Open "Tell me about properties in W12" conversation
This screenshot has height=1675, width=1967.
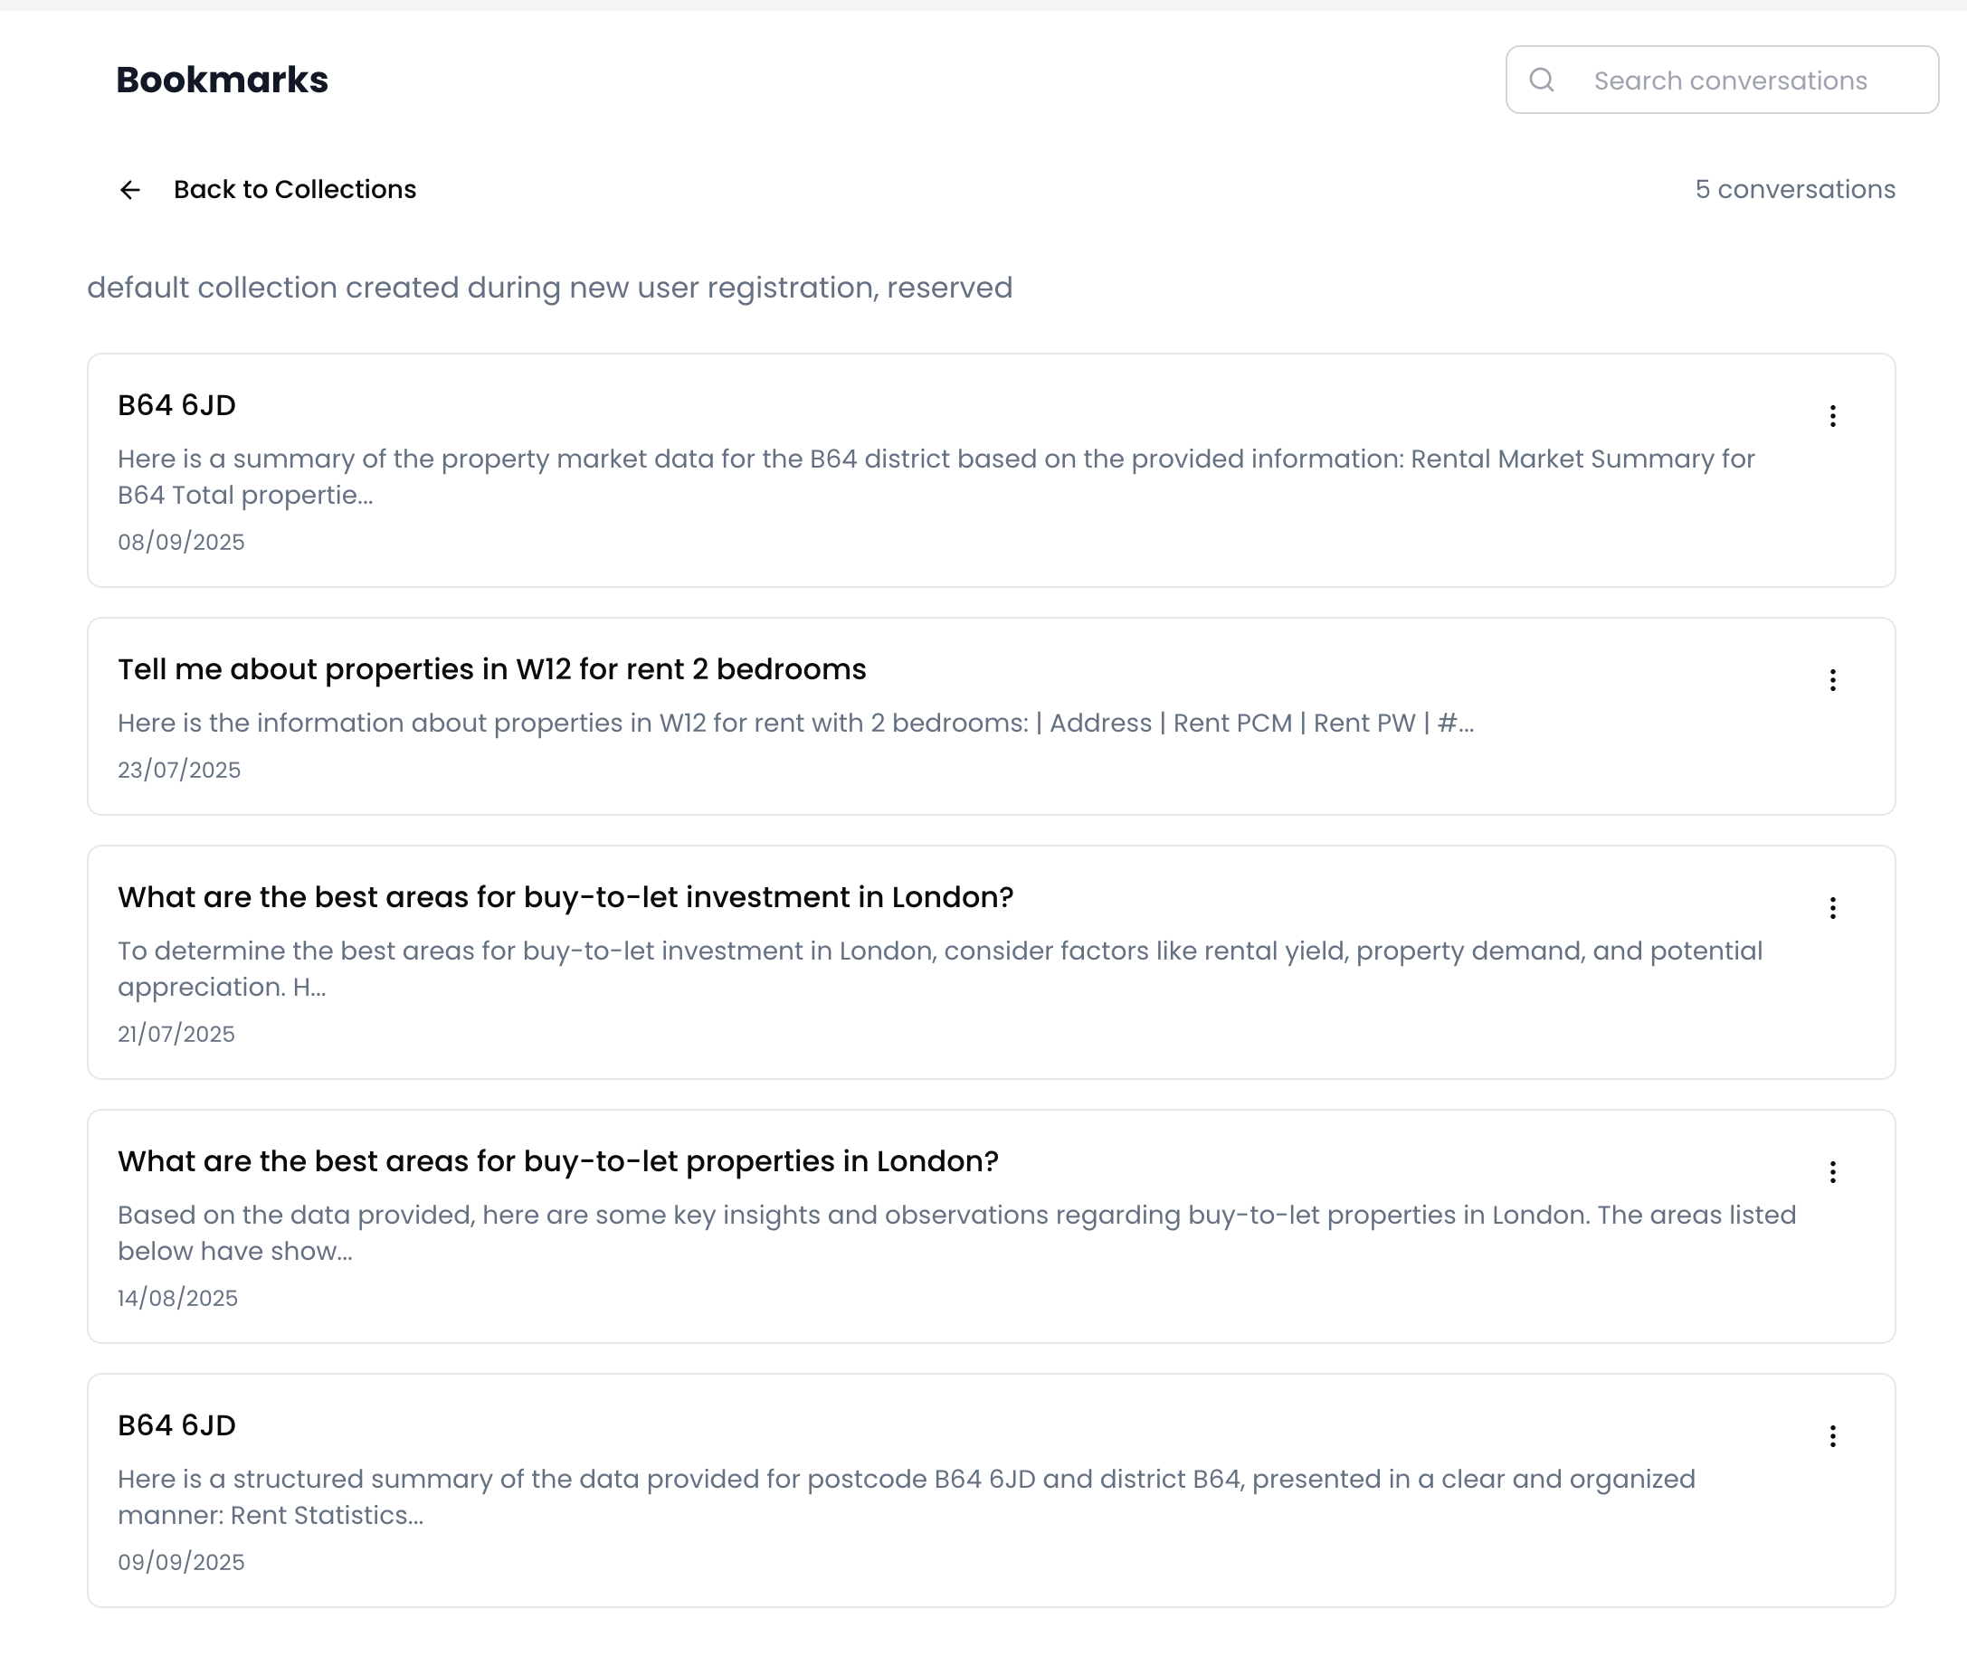(492, 669)
